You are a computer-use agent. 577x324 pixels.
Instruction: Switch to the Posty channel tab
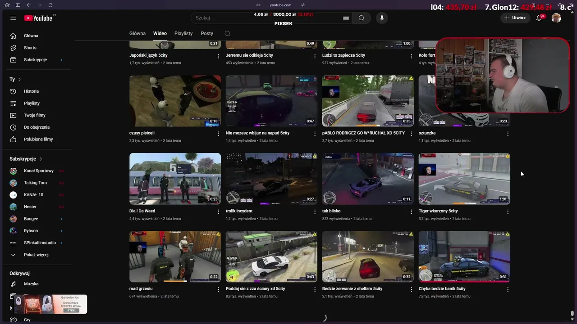pos(207,33)
